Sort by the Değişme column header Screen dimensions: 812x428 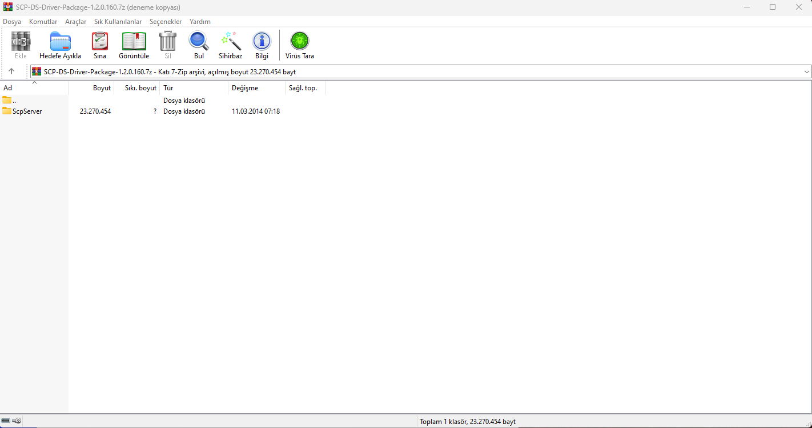coord(257,88)
